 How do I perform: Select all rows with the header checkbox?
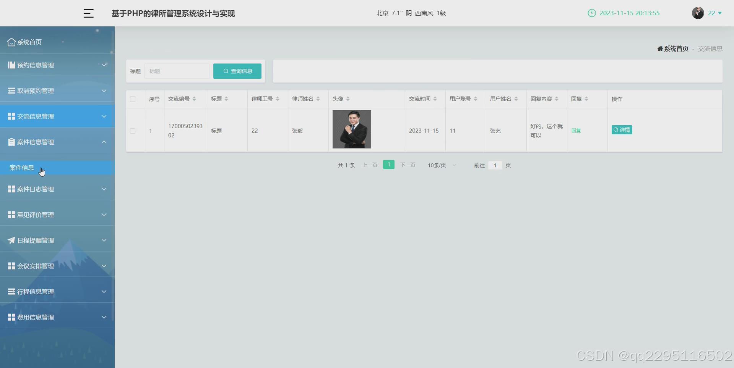click(x=133, y=99)
